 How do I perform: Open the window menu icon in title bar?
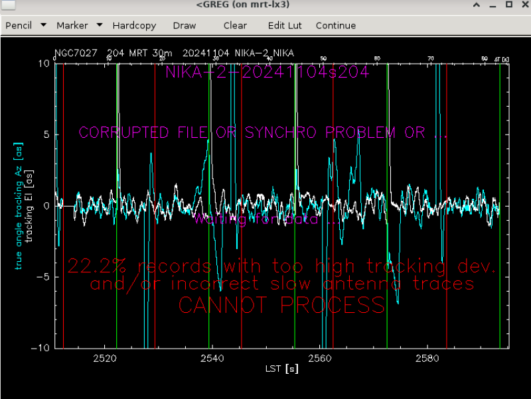9,6
